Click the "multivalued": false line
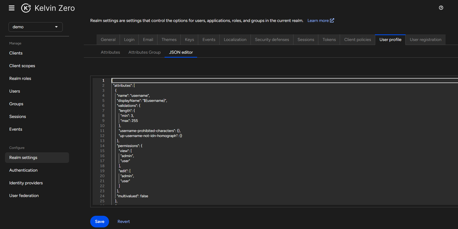Image resolution: width=458 pixels, height=229 pixels. (x=133, y=196)
